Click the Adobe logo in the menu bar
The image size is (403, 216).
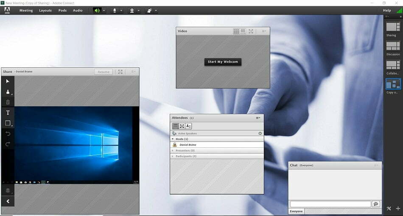coord(7,10)
